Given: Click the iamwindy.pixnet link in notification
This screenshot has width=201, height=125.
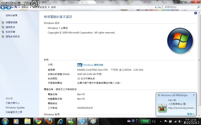Looking at the screenshot, I should coord(182,108).
